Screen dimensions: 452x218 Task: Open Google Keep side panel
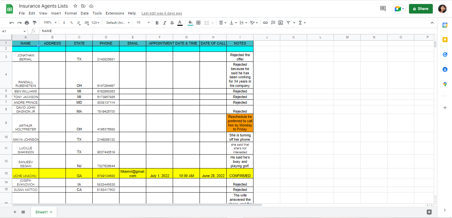445,40
